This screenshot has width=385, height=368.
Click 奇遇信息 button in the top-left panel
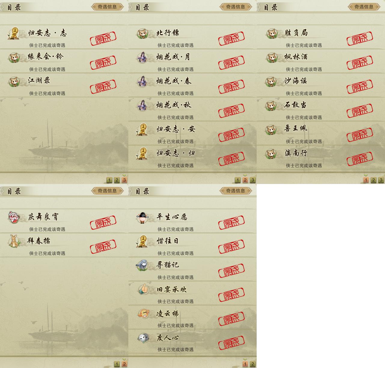tap(107, 7)
